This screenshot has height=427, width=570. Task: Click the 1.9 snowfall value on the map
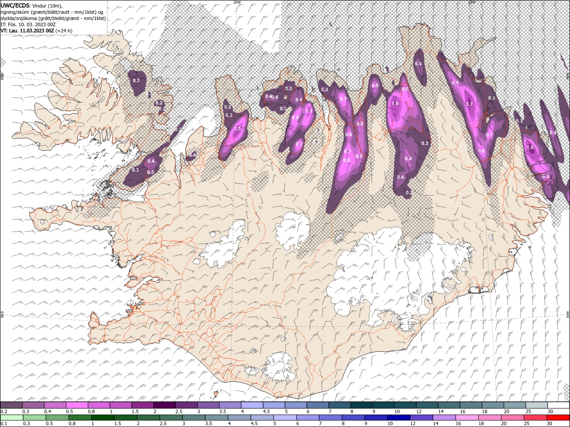click(530, 148)
